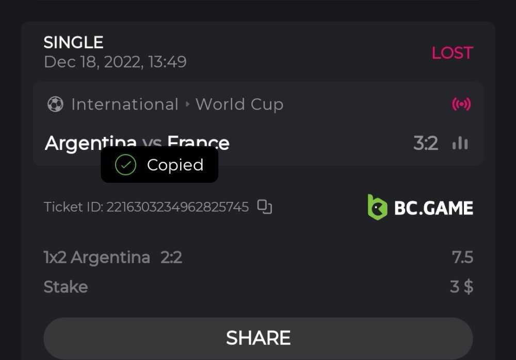The height and width of the screenshot is (360, 516).
Task: Click the 3 $ stake amount
Action: pos(461,287)
